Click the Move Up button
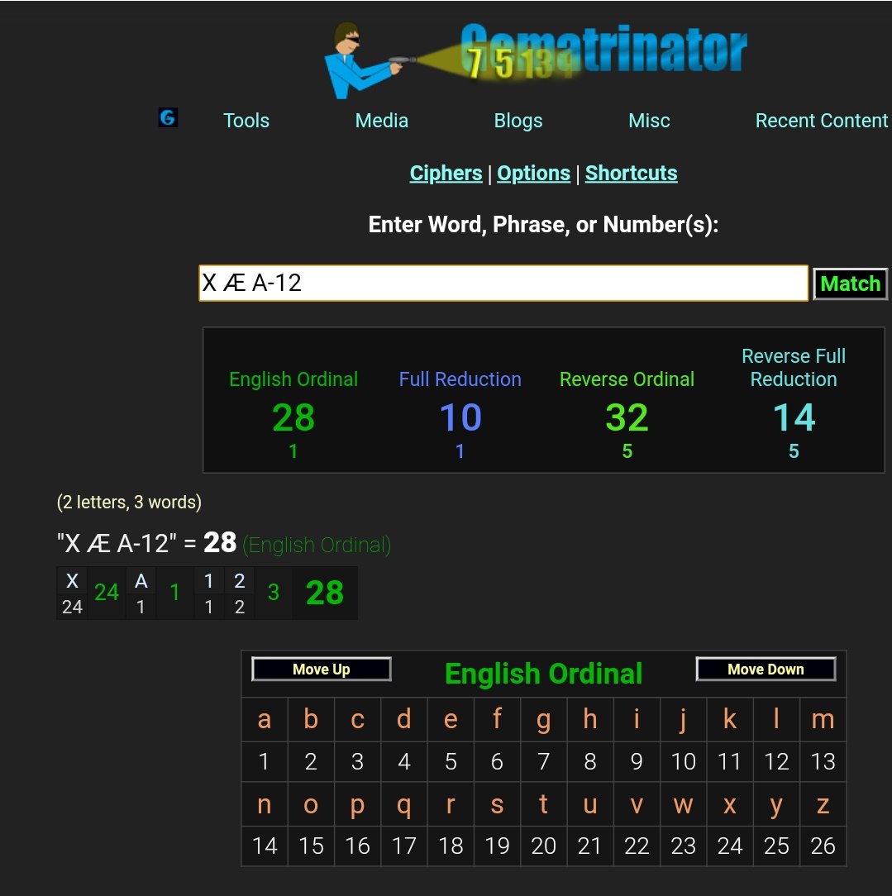This screenshot has height=896, width=892. pos(322,670)
